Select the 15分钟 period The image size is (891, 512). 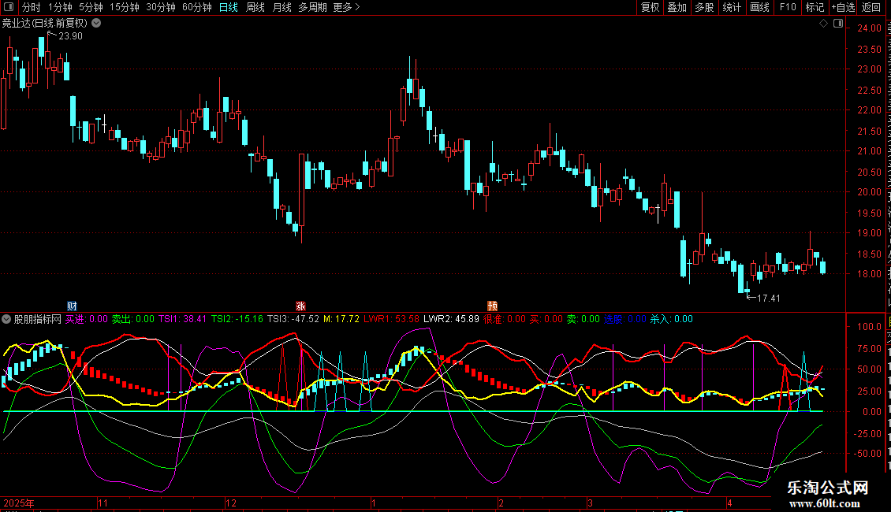pos(125,7)
